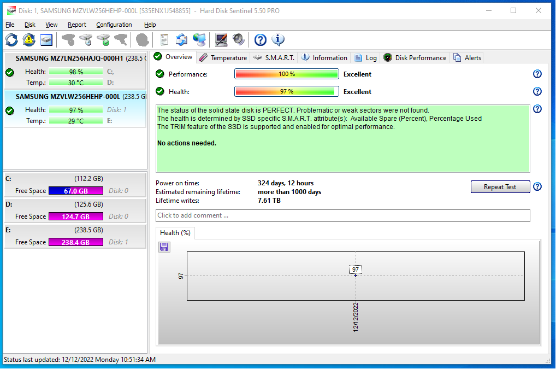The height and width of the screenshot is (369, 556).
Task: Click the help icon beside Performance bar
Action: click(537, 74)
